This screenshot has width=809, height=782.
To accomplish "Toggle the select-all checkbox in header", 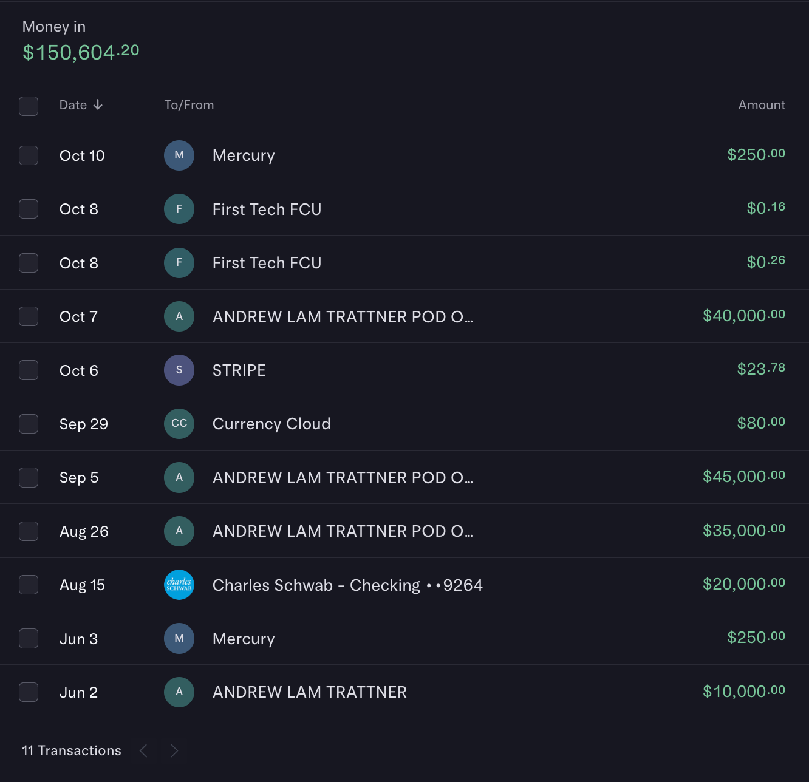I will [x=29, y=106].
